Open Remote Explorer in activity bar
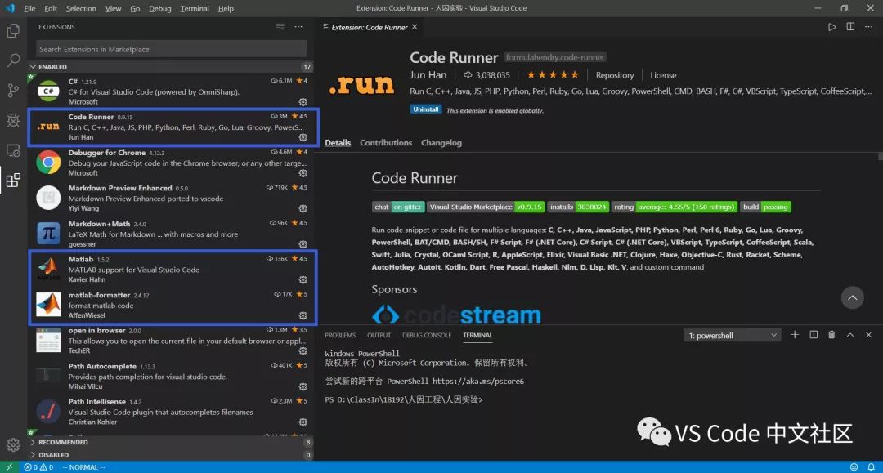The image size is (883, 473). [x=13, y=150]
